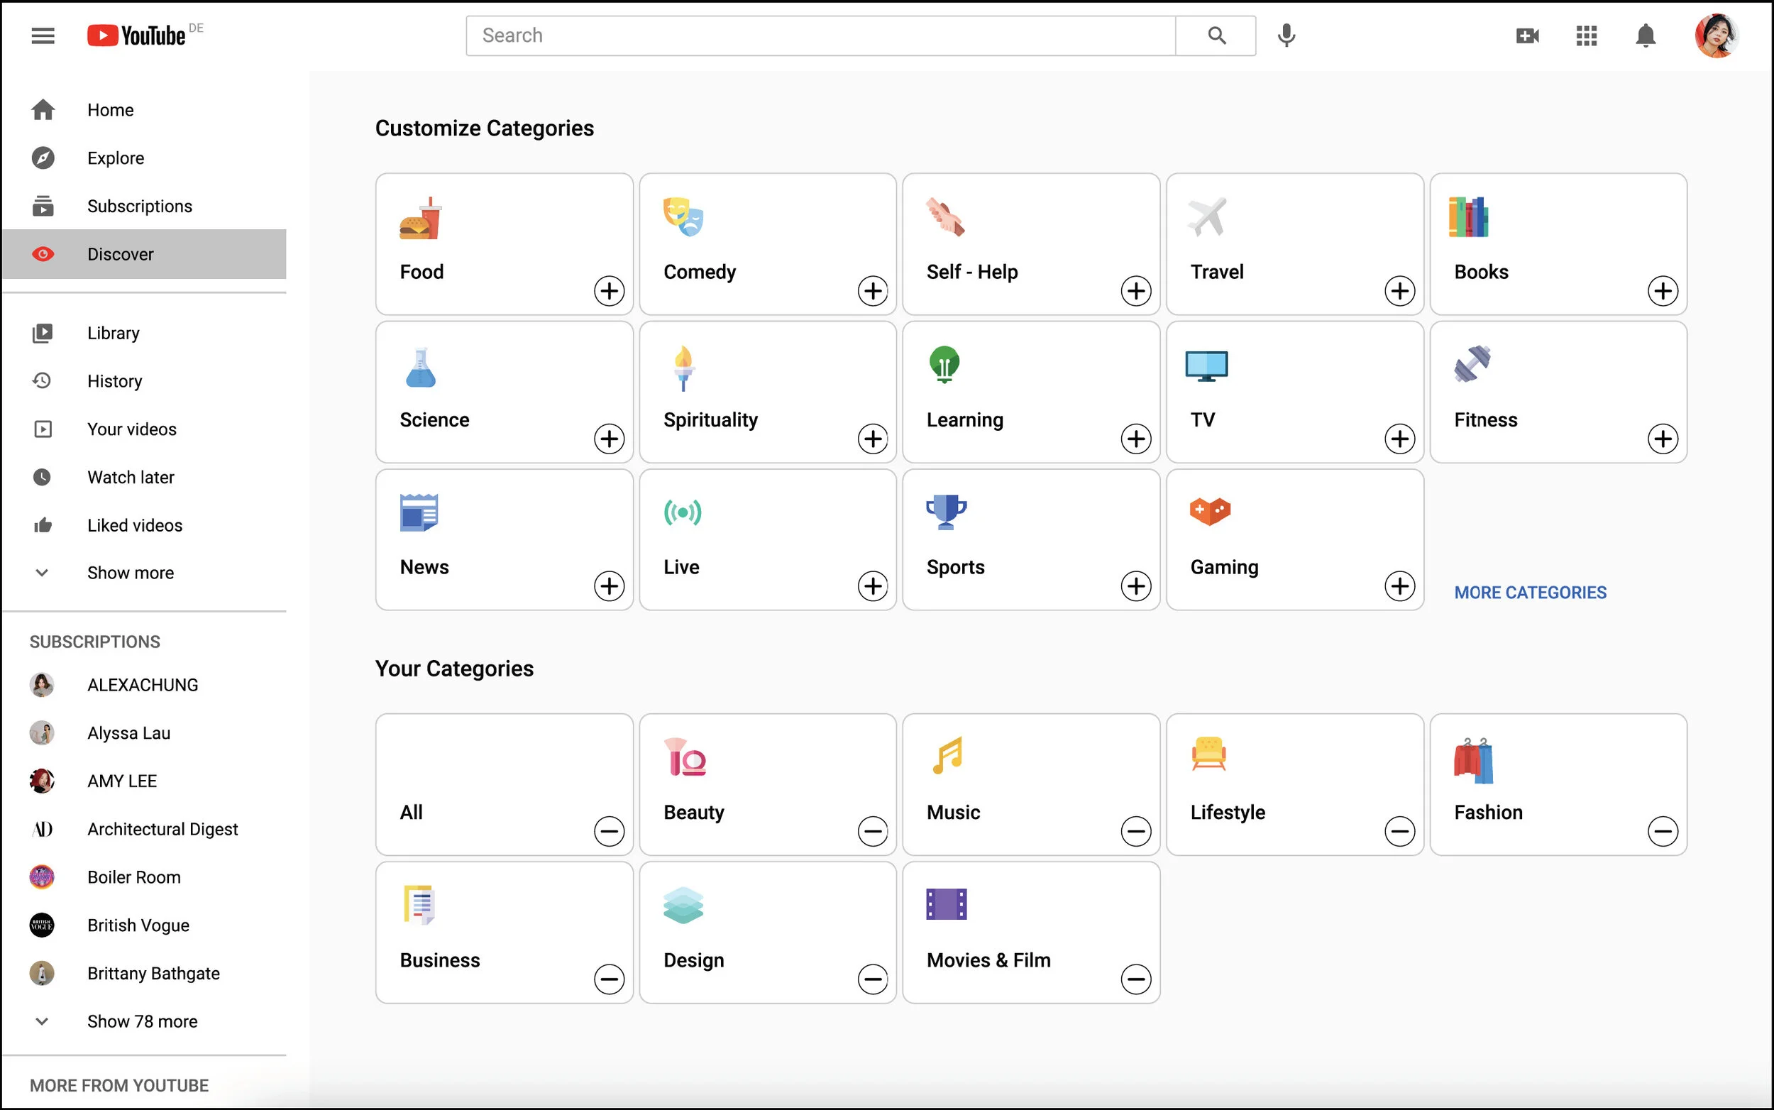Open the hamburger guide menu
This screenshot has height=1110, width=1774.
pos(43,35)
